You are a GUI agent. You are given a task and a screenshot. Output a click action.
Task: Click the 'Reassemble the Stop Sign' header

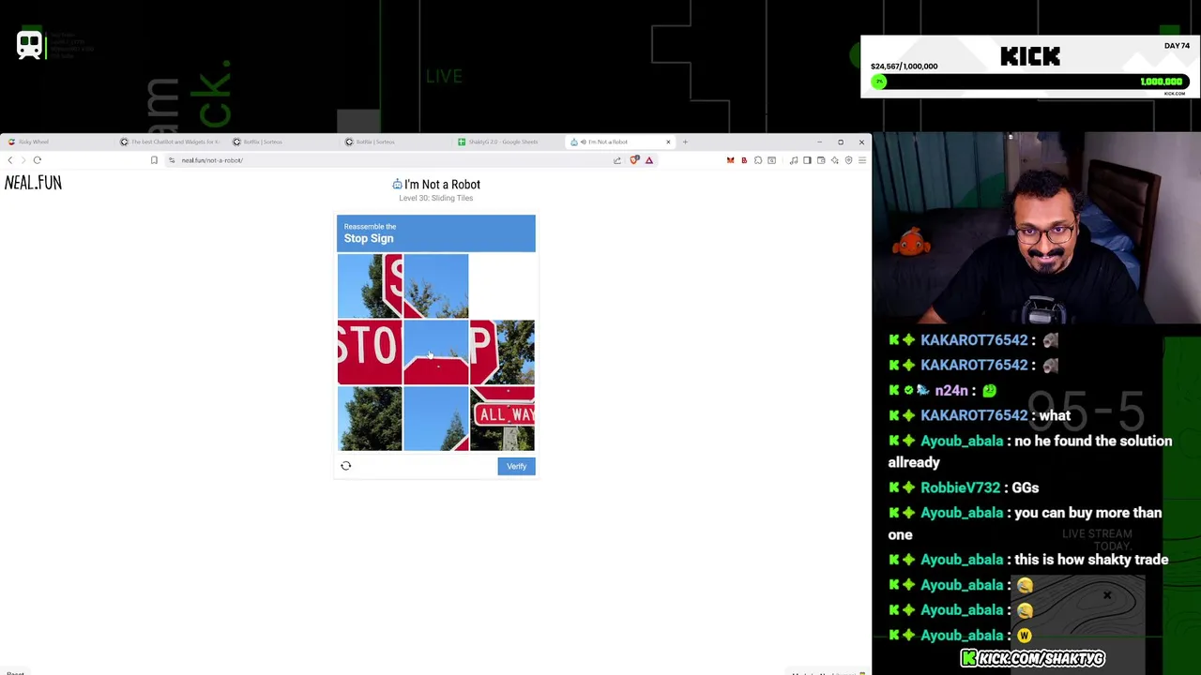click(435, 233)
